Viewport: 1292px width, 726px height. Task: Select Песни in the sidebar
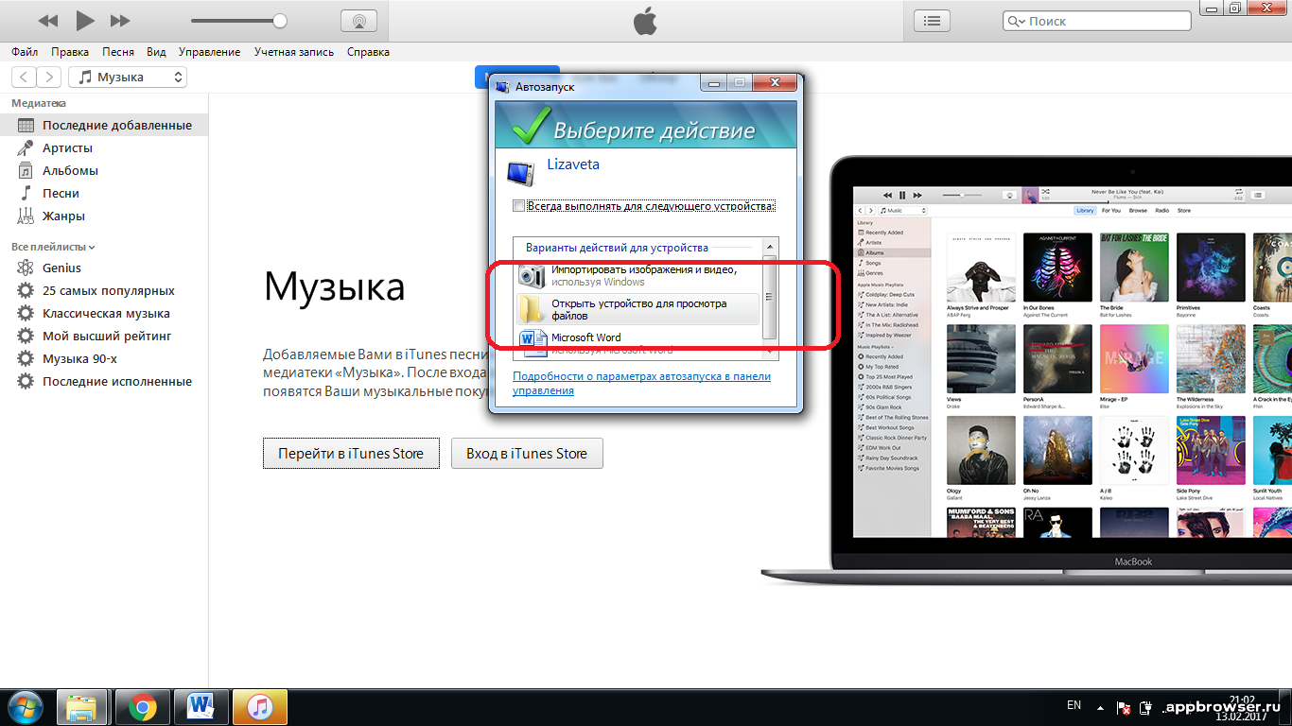(x=104, y=193)
